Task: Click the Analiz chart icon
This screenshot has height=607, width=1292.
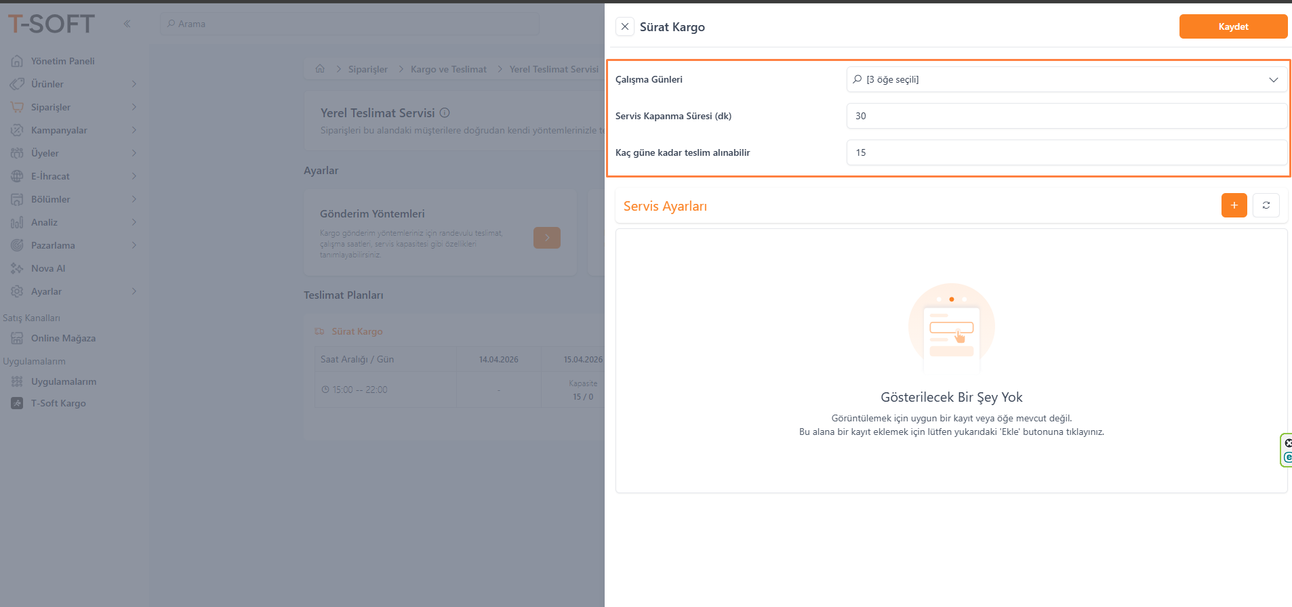Action: pos(17,222)
